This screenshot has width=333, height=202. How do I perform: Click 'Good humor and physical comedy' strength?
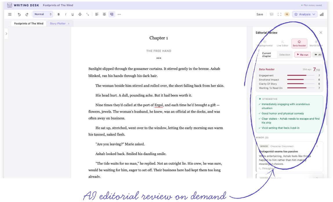click(x=283, y=113)
